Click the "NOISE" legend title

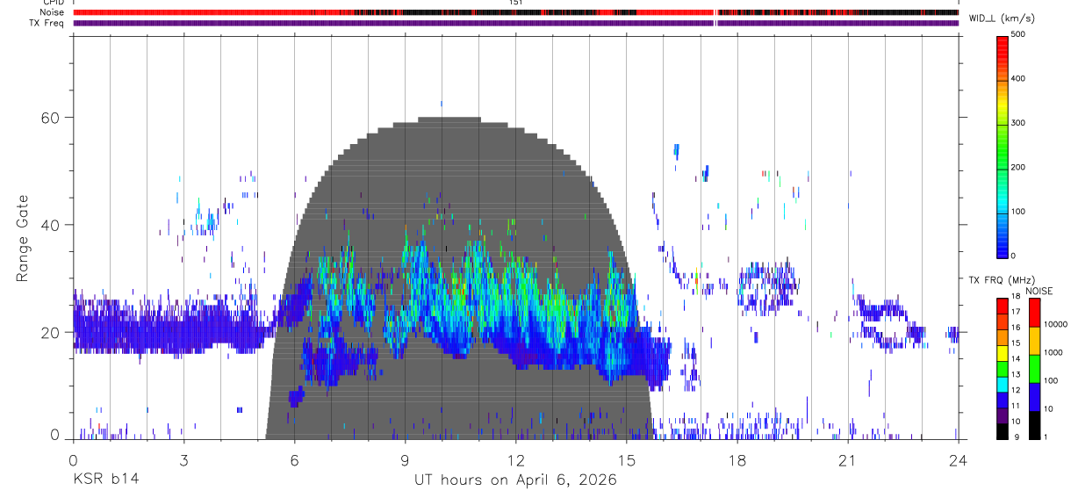[1039, 291]
